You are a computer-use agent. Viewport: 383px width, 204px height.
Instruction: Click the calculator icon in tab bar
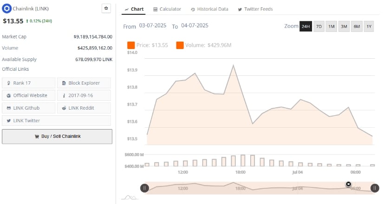155,10
